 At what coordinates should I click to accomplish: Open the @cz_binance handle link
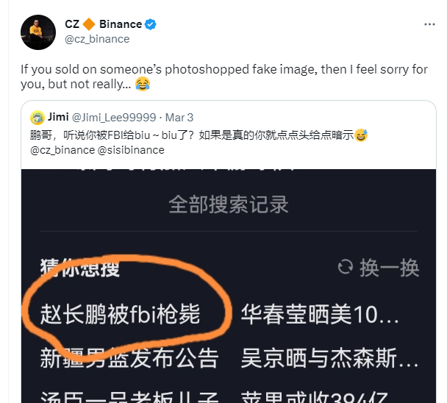tap(97, 39)
